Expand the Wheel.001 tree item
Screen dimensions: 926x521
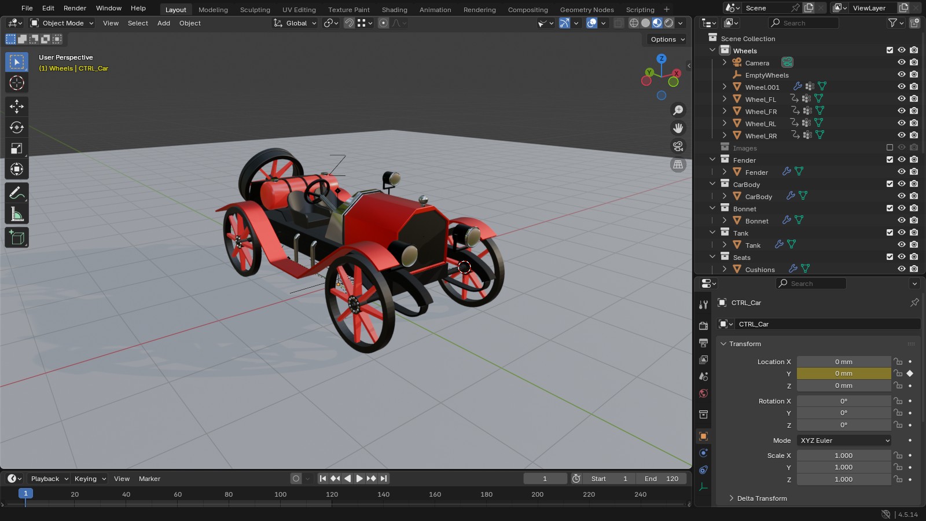point(724,87)
